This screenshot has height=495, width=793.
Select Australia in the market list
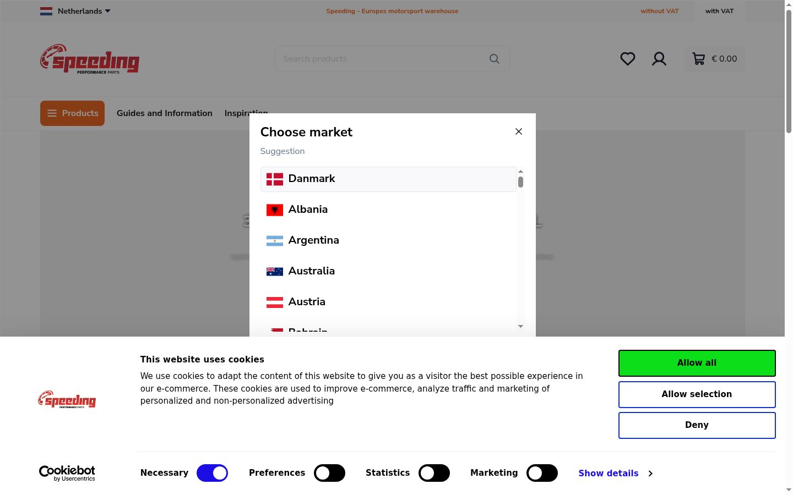(388, 272)
